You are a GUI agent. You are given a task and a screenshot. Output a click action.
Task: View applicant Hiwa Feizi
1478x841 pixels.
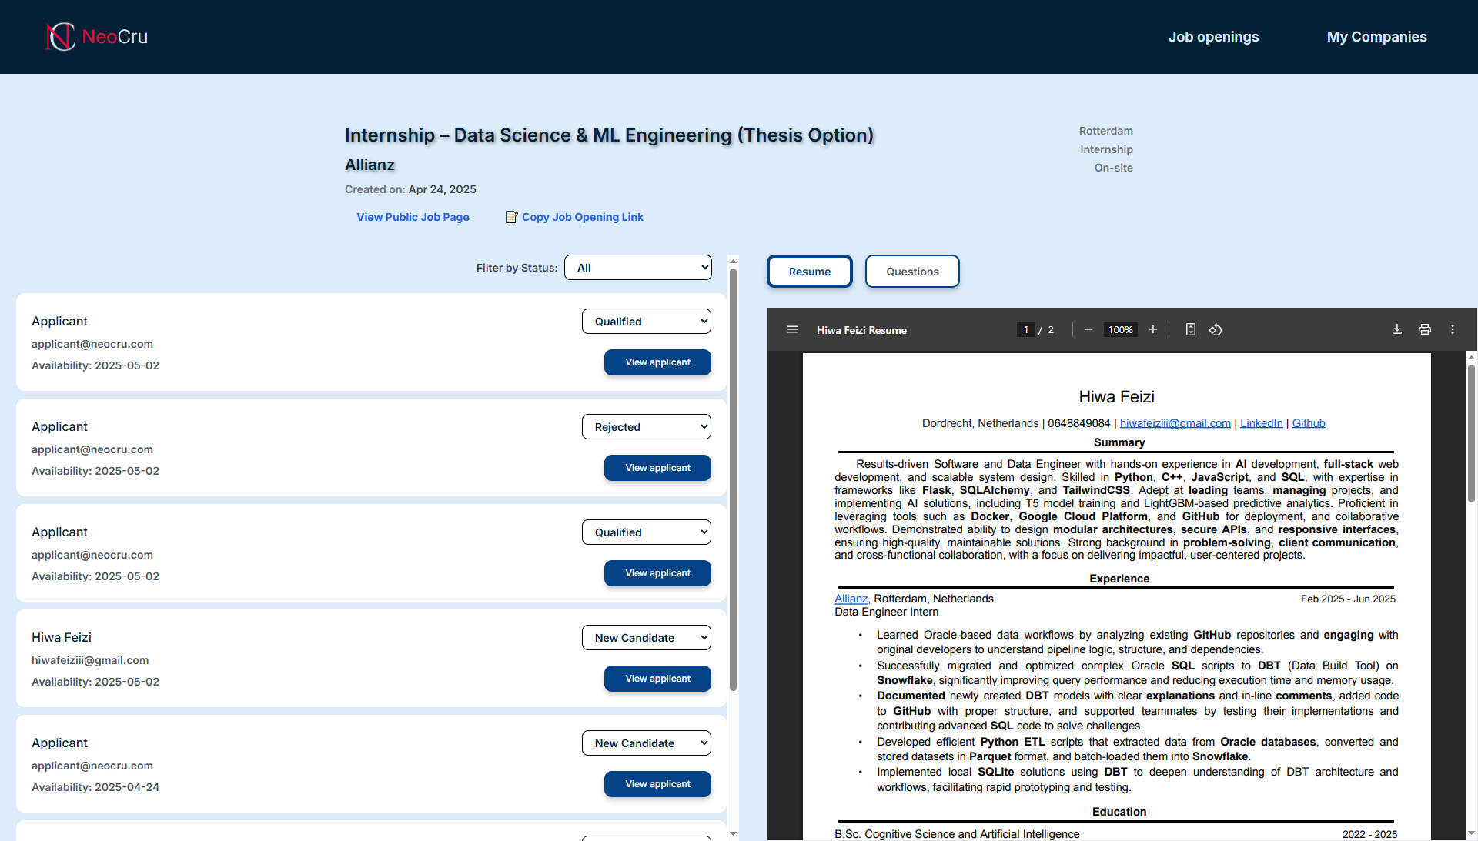coord(657,679)
